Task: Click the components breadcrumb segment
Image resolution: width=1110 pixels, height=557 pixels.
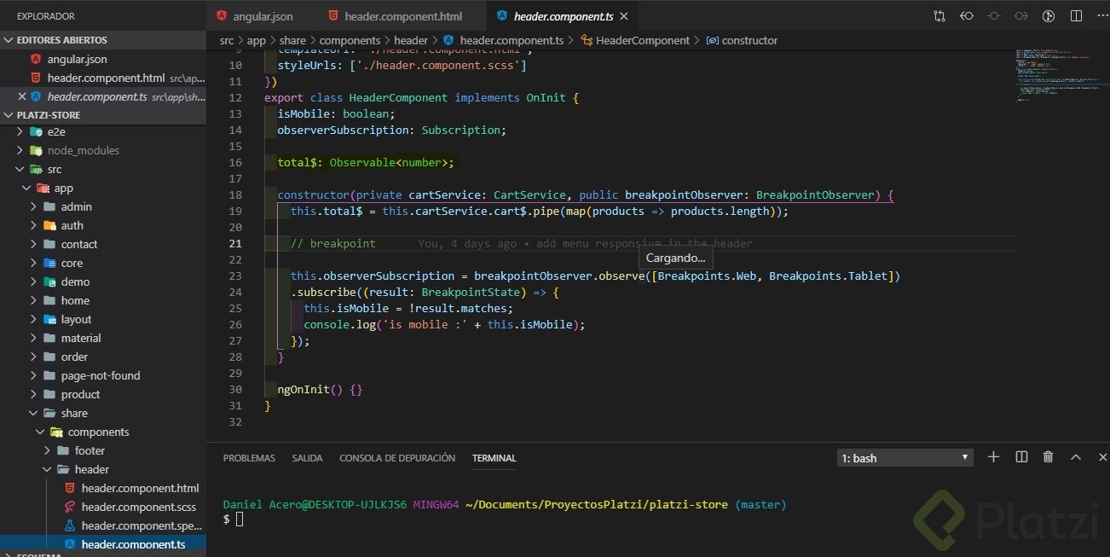Action: click(350, 40)
